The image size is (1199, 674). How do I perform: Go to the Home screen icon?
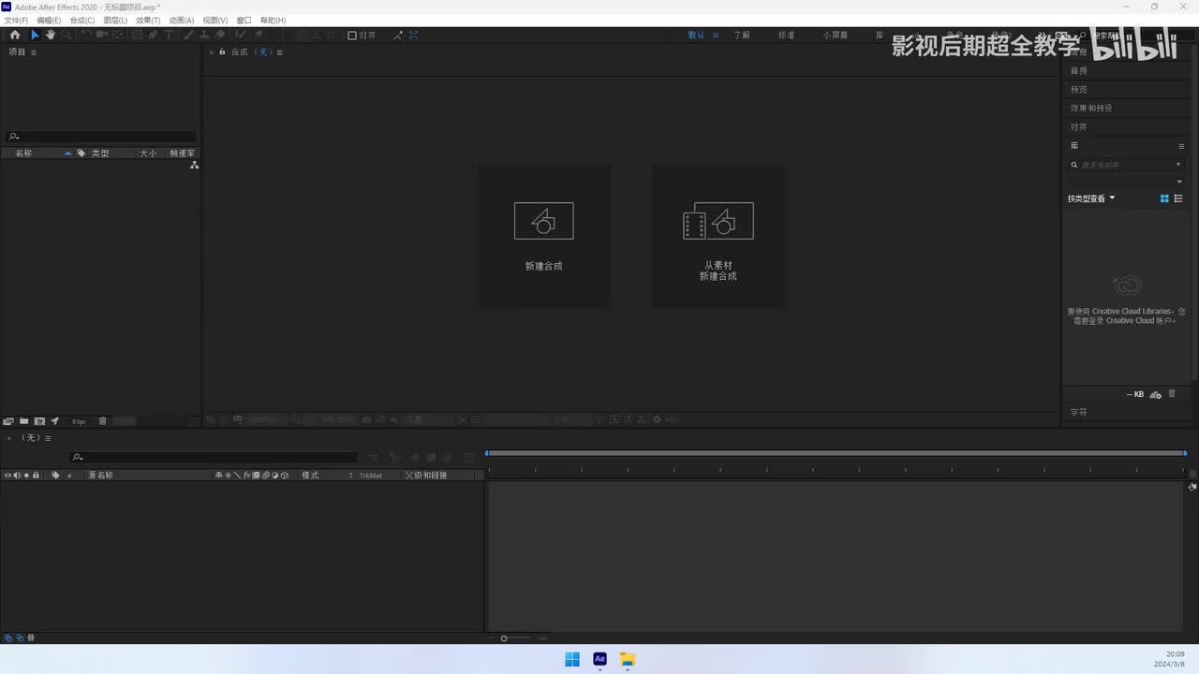pyautogui.click(x=15, y=35)
